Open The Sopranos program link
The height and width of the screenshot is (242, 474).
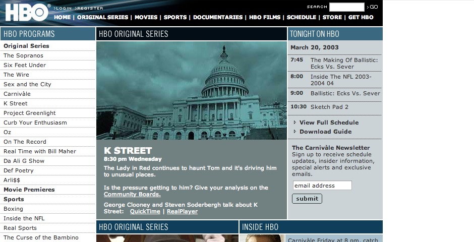pyautogui.click(x=23, y=55)
